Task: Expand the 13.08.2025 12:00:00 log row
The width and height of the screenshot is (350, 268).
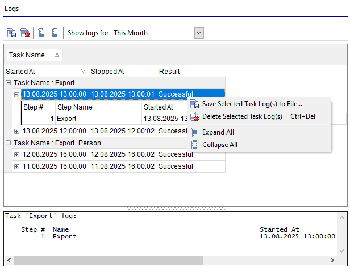Action: pyautogui.click(x=16, y=131)
